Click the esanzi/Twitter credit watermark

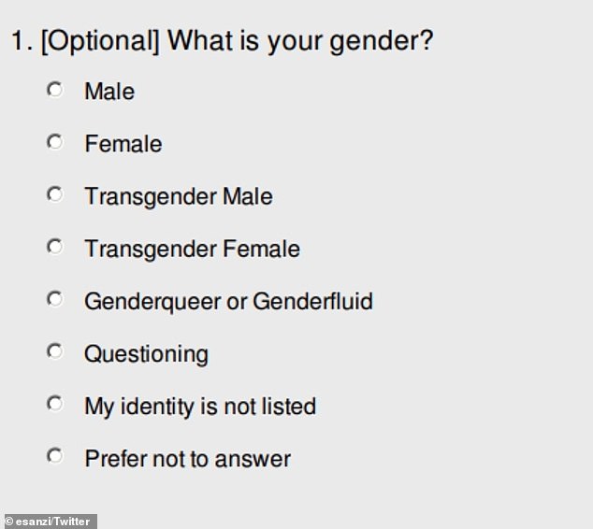click(49, 522)
